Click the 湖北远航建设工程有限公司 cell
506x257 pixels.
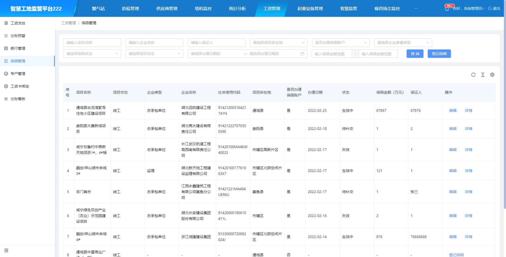pos(197,110)
